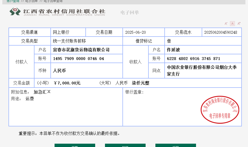Select payee name 仵延波

(x=173, y=50)
